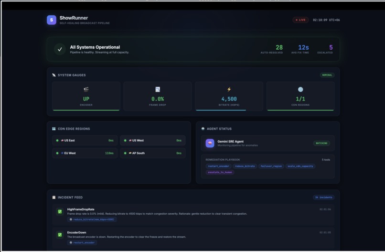Click the green check on HighFrameDropRate incident
385x252 pixels.
tap(60, 212)
